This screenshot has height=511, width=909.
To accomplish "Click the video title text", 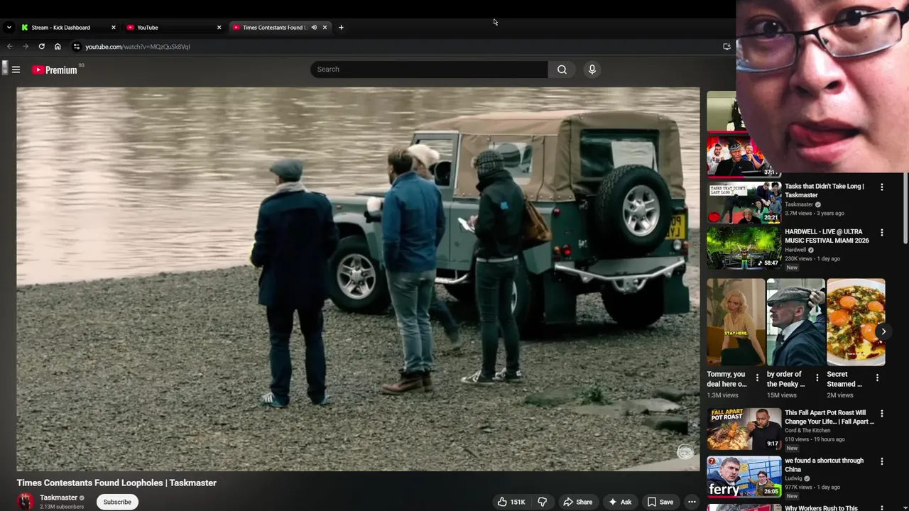I will [x=116, y=483].
